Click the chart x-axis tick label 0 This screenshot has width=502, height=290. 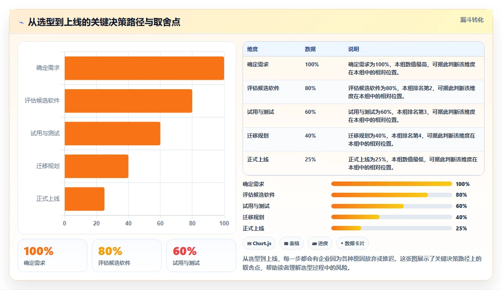click(65, 223)
